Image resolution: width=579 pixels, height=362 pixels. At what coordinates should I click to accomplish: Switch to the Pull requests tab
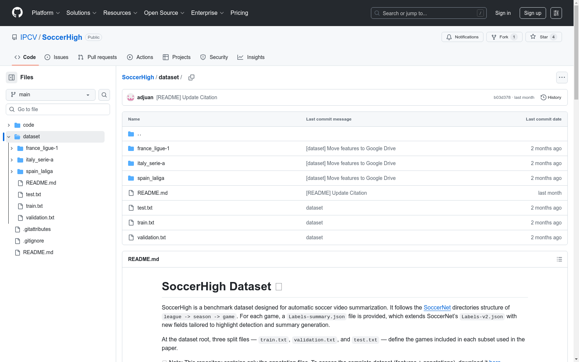(97, 57)
